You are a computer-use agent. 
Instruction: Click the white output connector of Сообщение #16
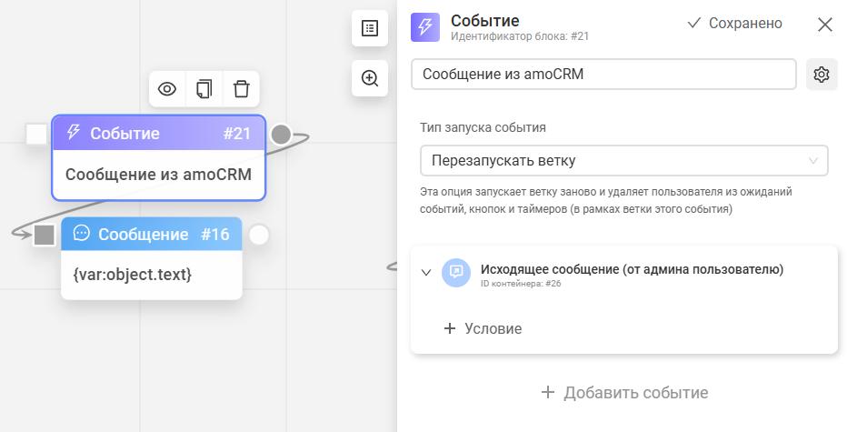[x=259, y=236]
